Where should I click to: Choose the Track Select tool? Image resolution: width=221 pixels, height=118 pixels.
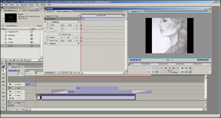(3, 74)
